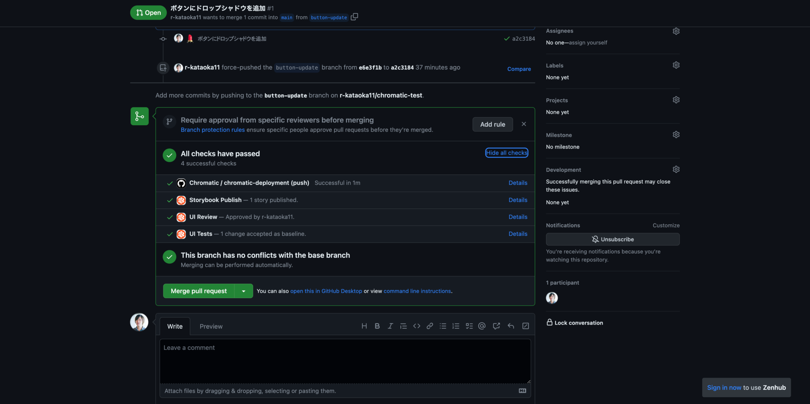Copy the button-update branch name
This screenshot has height=404, width=810.
pos(354,17)
